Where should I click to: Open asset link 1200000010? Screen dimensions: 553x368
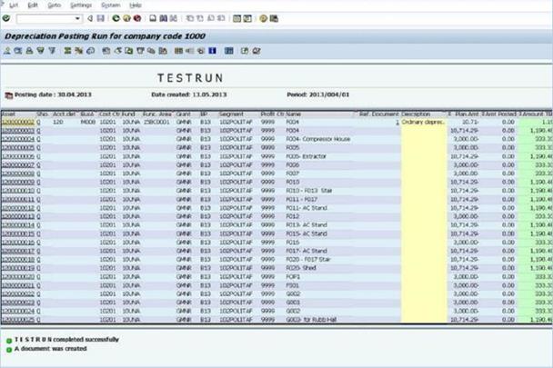18,191
